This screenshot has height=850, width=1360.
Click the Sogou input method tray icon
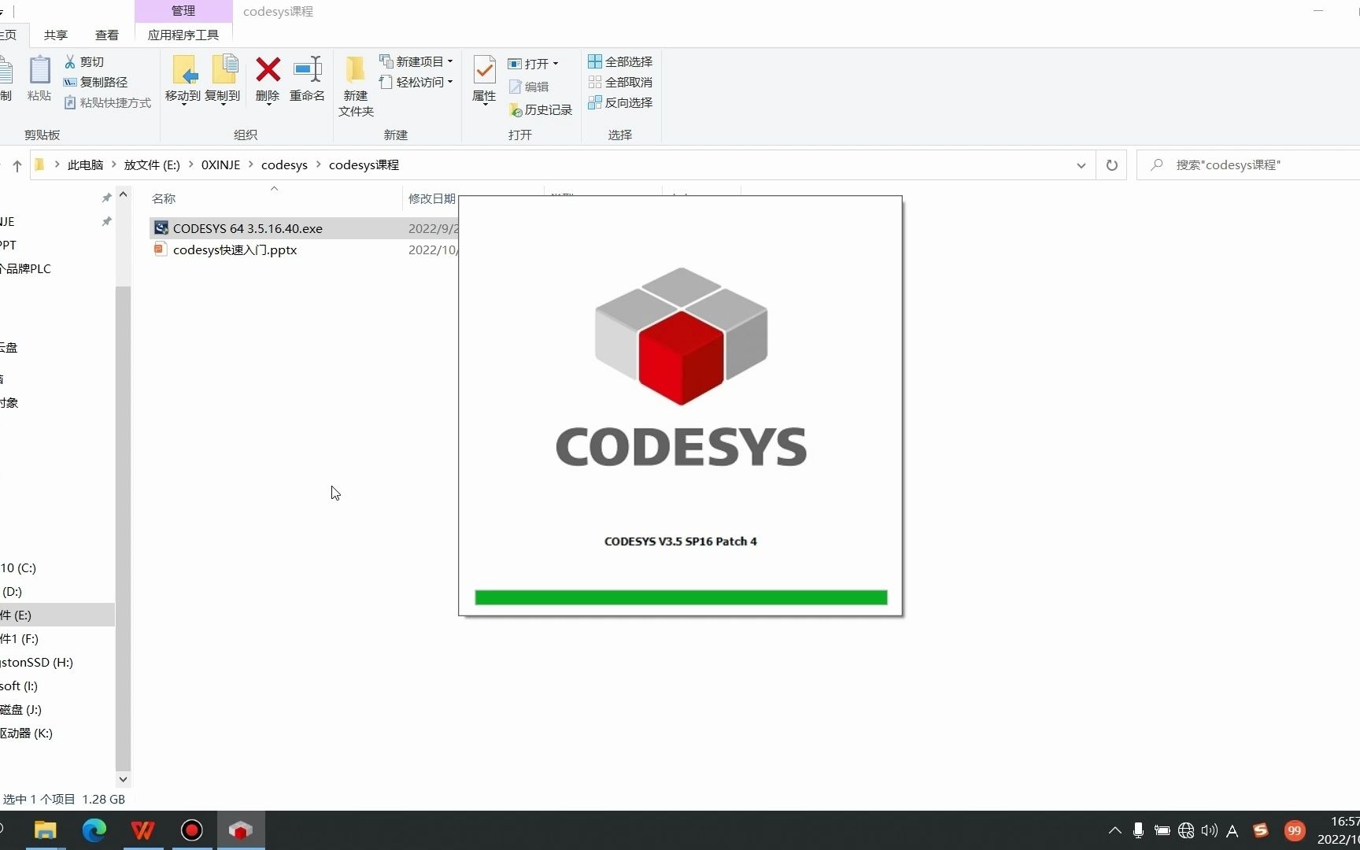1261,830
